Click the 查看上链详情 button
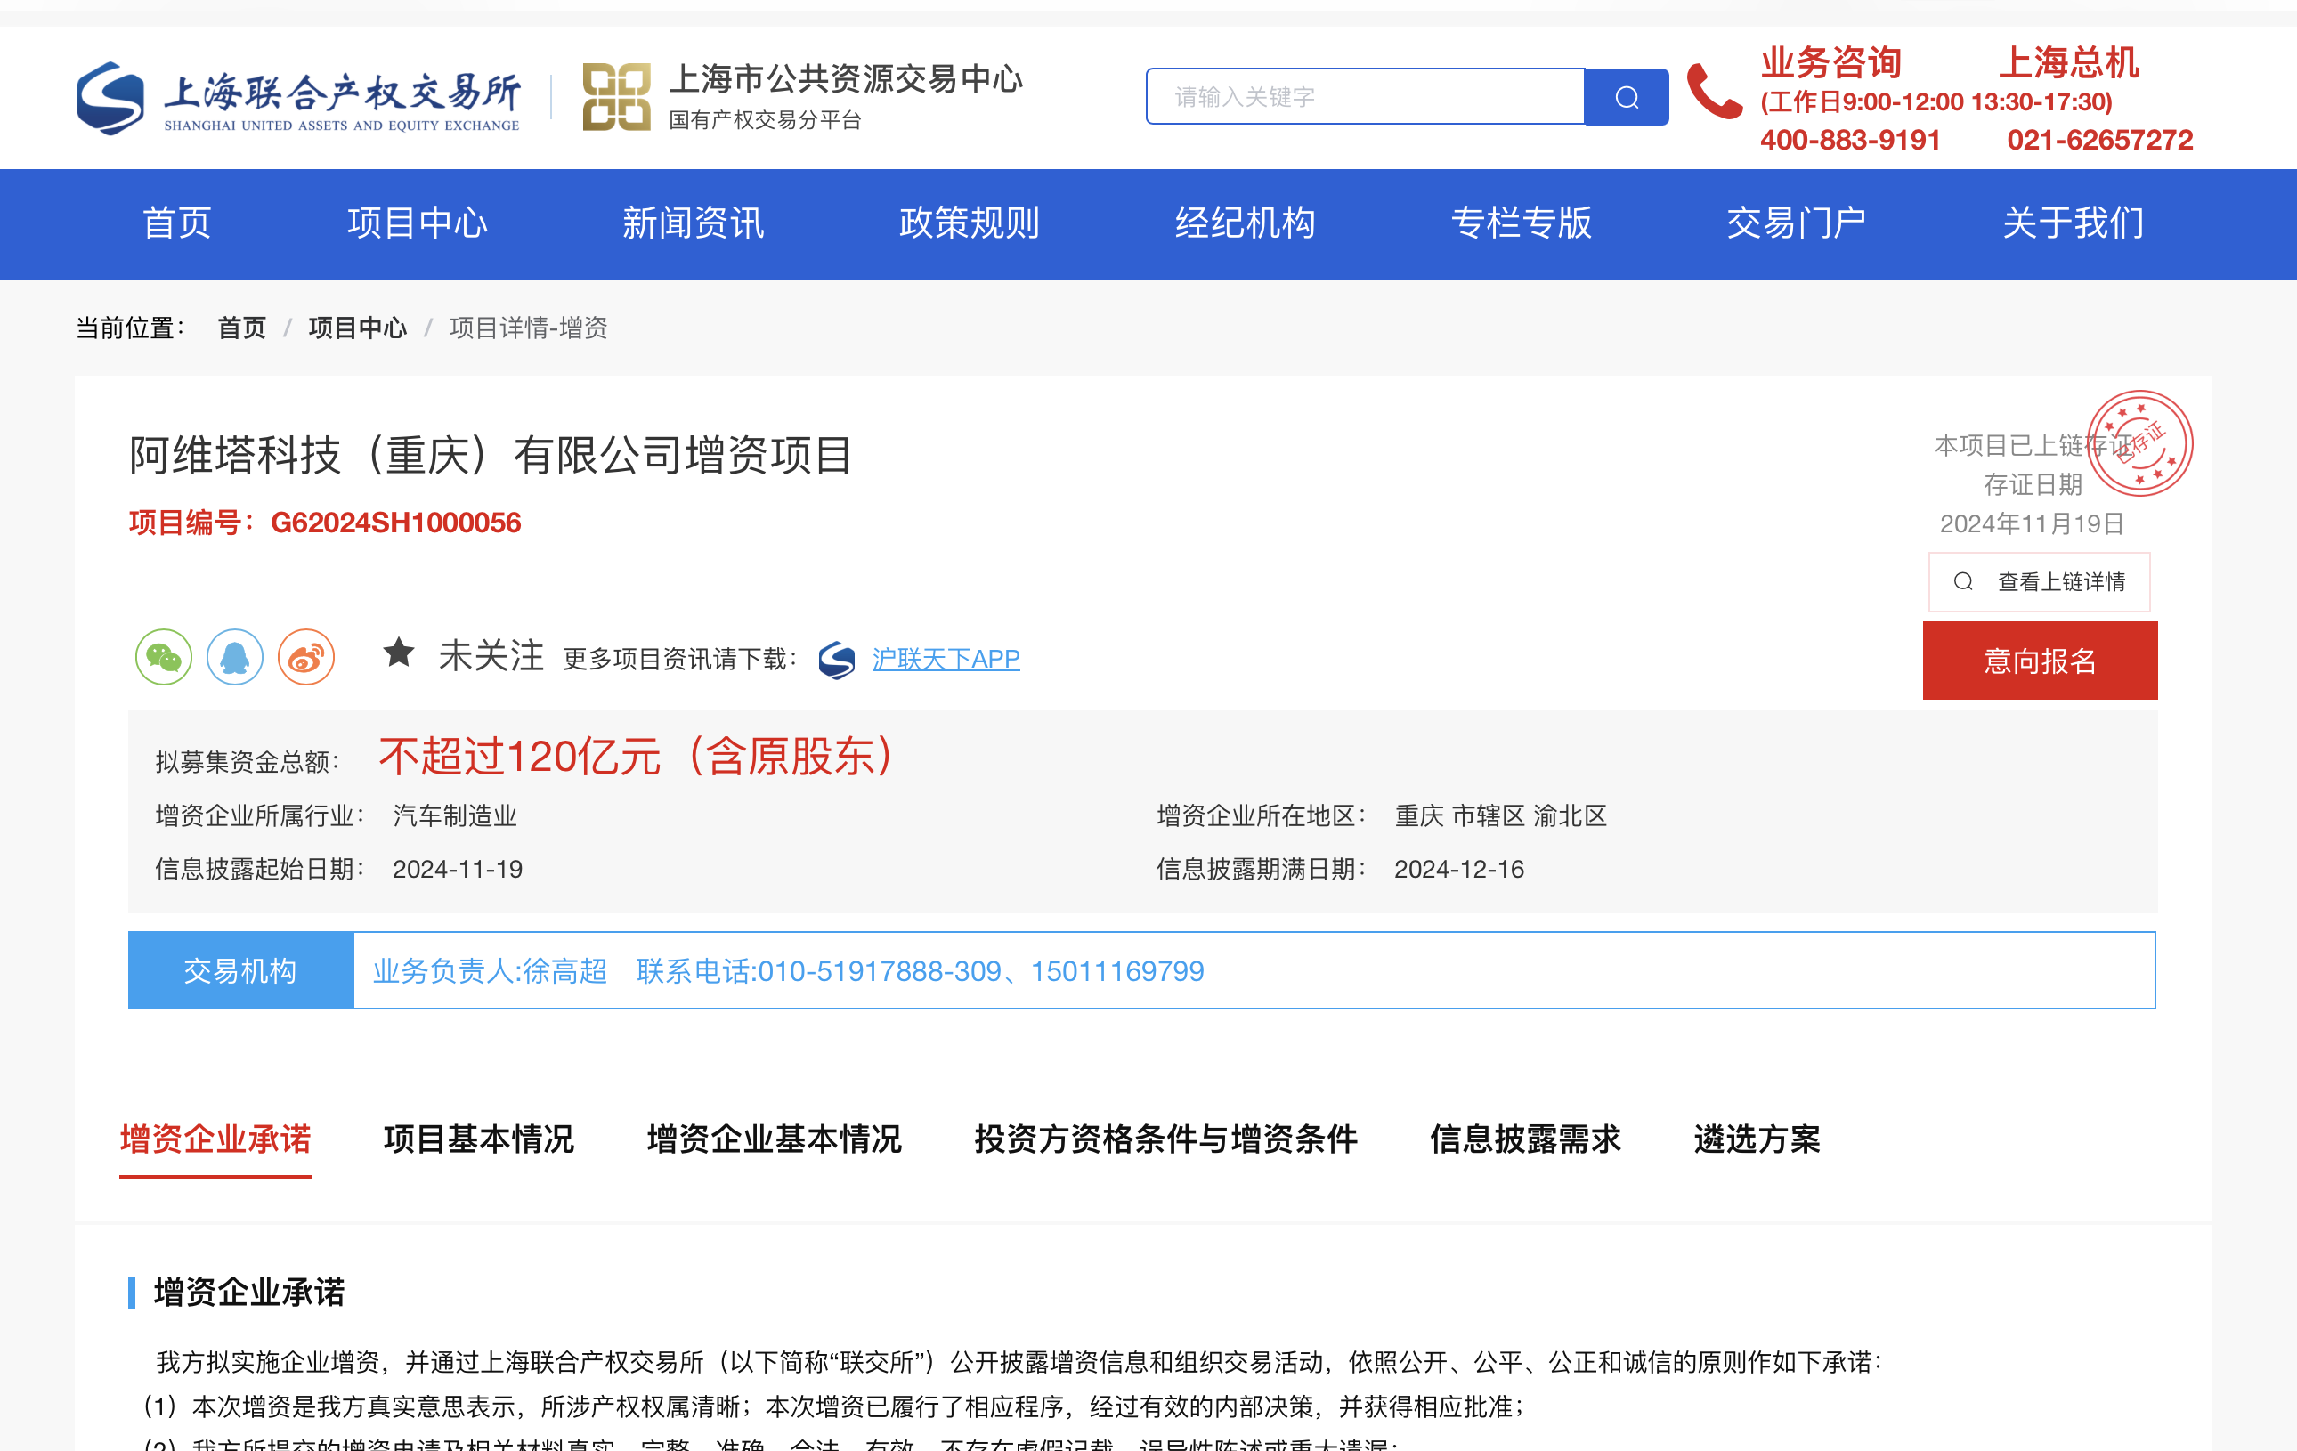Image resolution: width=2297 pixels, height=1451 pixels. pos(2039,582)
